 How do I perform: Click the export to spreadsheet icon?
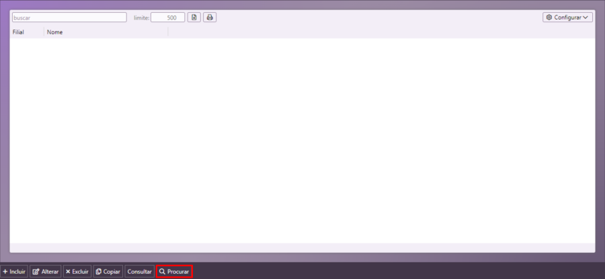(x=194, y=17)
